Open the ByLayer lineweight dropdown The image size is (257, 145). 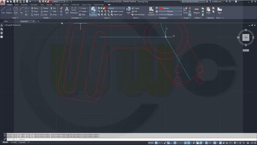point(170,11)
